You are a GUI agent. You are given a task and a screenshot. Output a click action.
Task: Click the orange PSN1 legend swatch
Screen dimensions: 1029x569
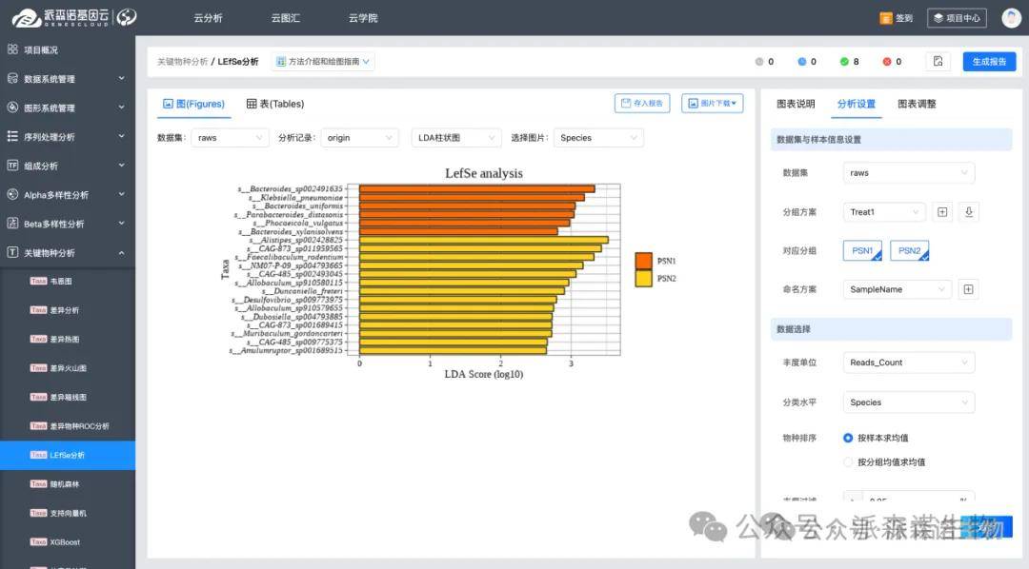point(643,261)
